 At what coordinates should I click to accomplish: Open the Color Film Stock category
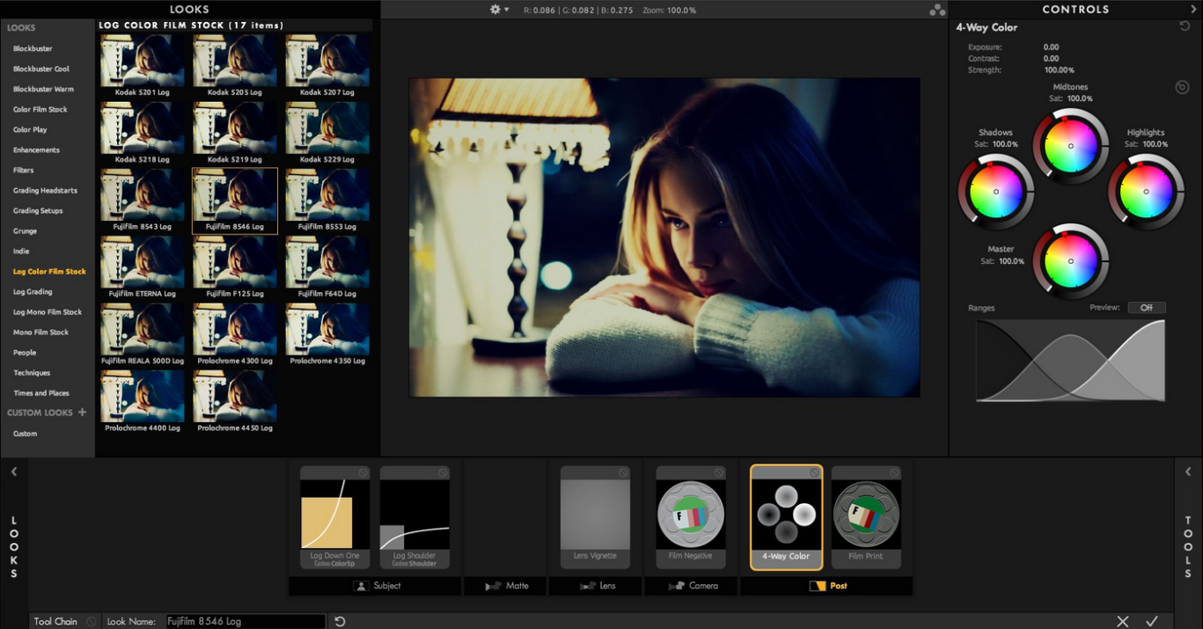(x=40, y=109)
